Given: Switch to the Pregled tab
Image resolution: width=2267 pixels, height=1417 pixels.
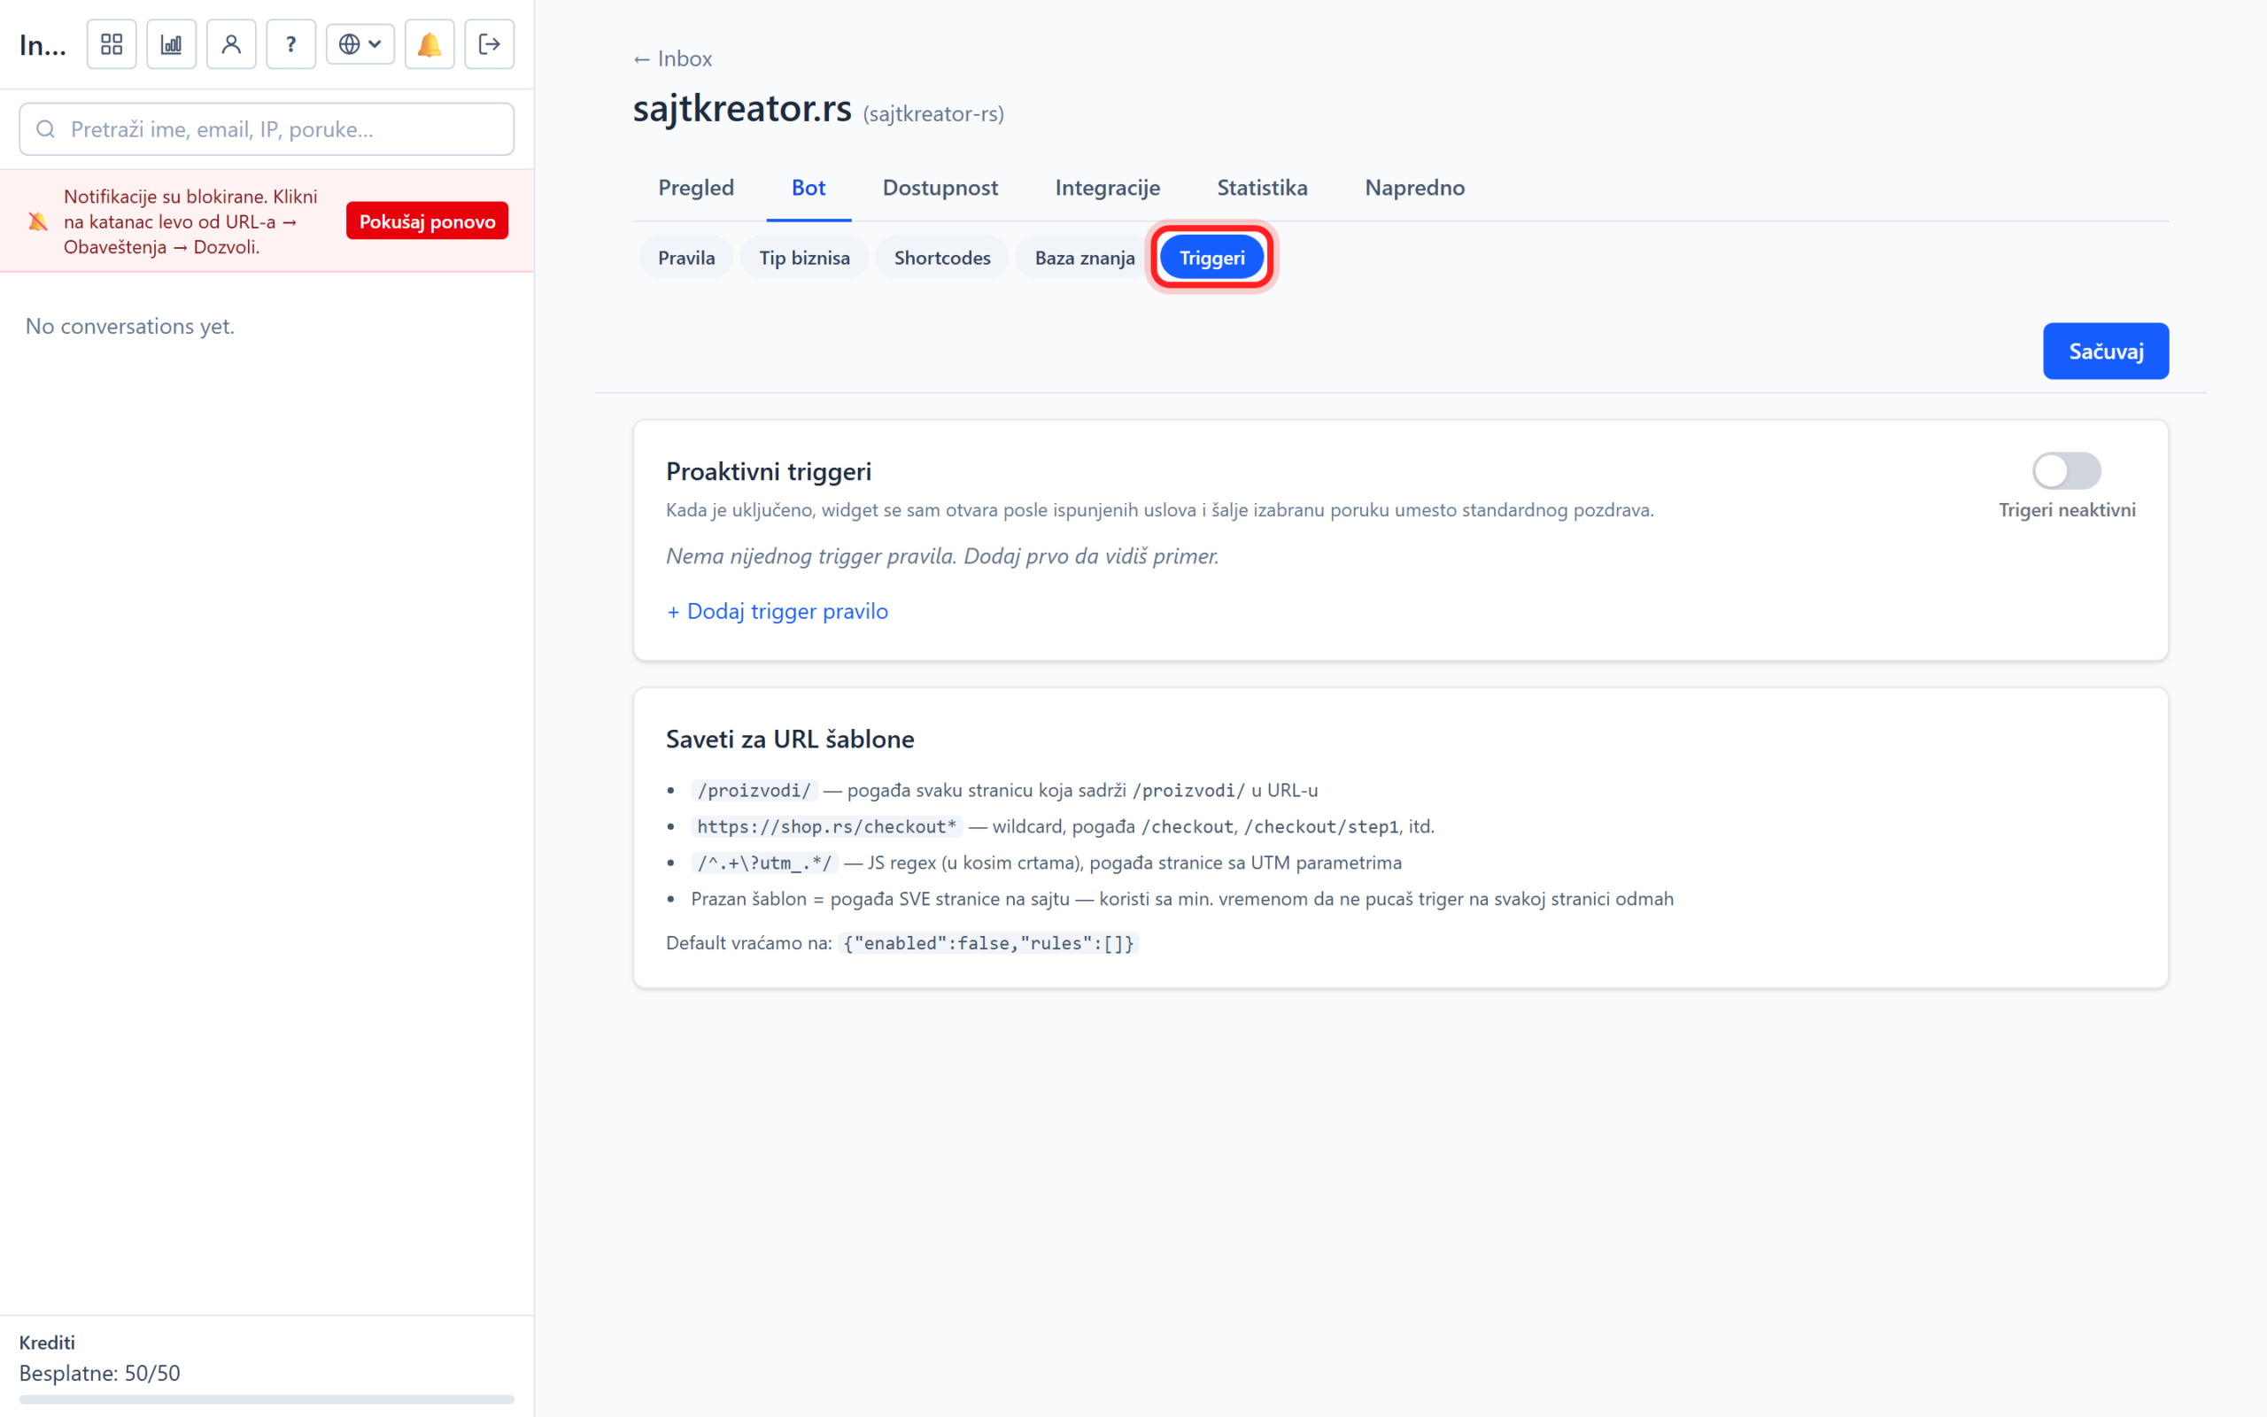Looking at the screenshot, I should tap(696, 188).
